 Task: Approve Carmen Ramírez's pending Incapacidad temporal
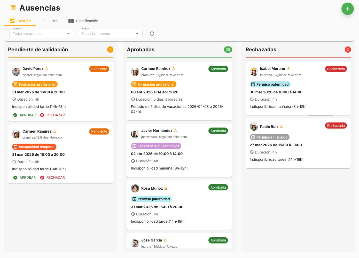pos(25,178)
